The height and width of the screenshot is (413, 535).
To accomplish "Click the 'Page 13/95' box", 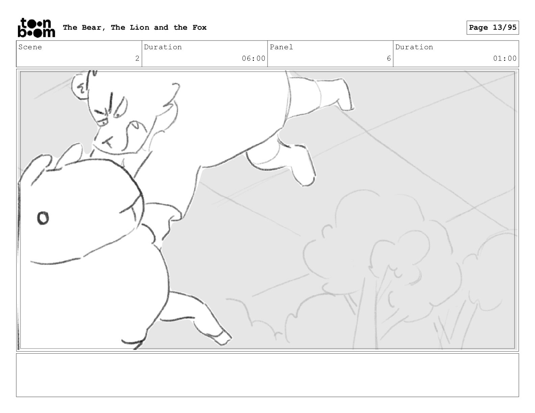I will tap(492, 28).
